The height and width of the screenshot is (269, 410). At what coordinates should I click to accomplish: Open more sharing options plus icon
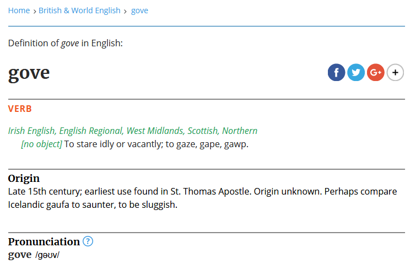(395, 72)
